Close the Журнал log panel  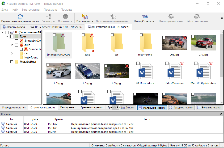(x=221, y=114)
